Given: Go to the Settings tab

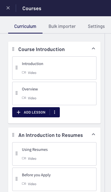Looking at the screenshot, I should pos(96,26).
